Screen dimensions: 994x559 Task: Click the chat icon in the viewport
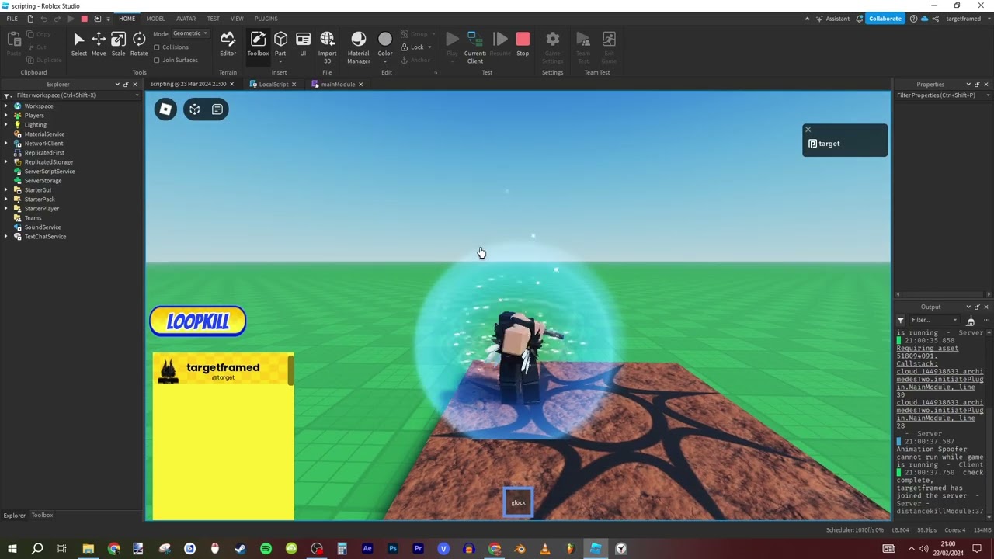217,109
